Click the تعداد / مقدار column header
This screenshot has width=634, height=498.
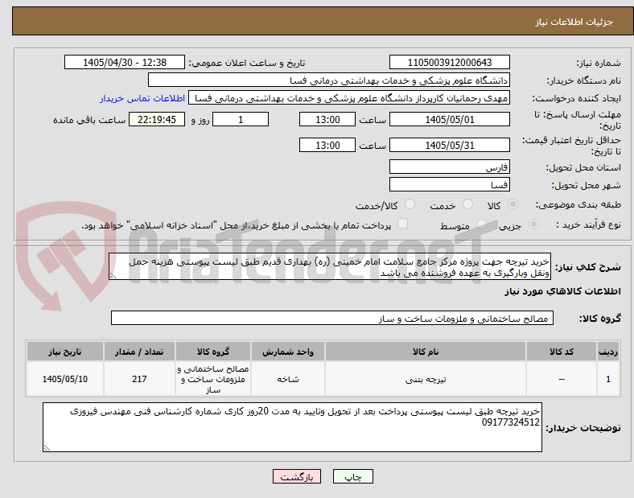(139, 352)
